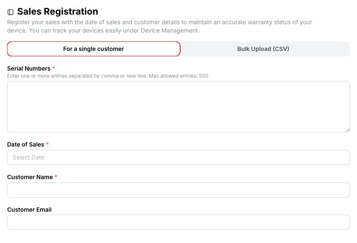Click the Customer Name label

pyautogui.click(x=30, y=177)
